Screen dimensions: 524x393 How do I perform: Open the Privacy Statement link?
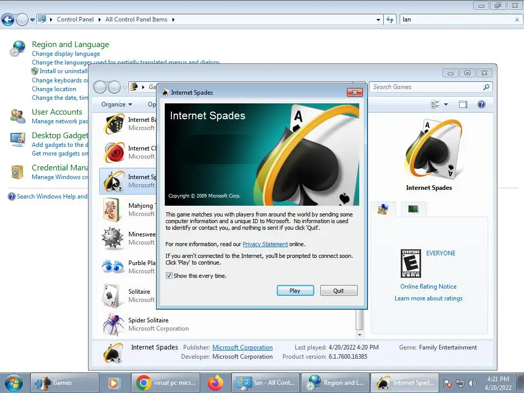(x=265, y=244)
